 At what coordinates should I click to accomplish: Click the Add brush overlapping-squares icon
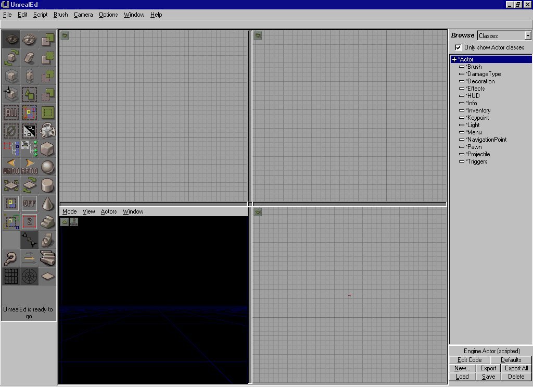tap(47, 40)
